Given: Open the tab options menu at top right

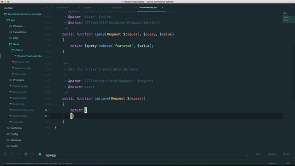Looking at the screenshot, I should point(292,7).
